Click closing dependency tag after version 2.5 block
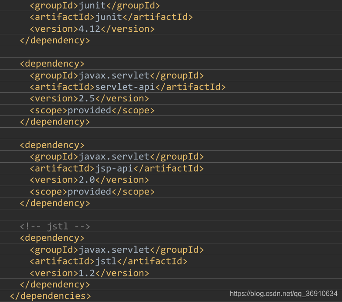The height and width of the screenshot is (302, 342). (x=55, y=122)
